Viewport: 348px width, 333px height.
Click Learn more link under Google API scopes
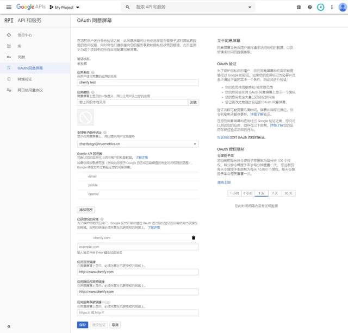142,158
